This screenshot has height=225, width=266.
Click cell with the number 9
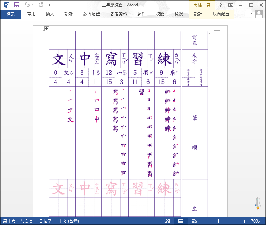tap(161, 73)
